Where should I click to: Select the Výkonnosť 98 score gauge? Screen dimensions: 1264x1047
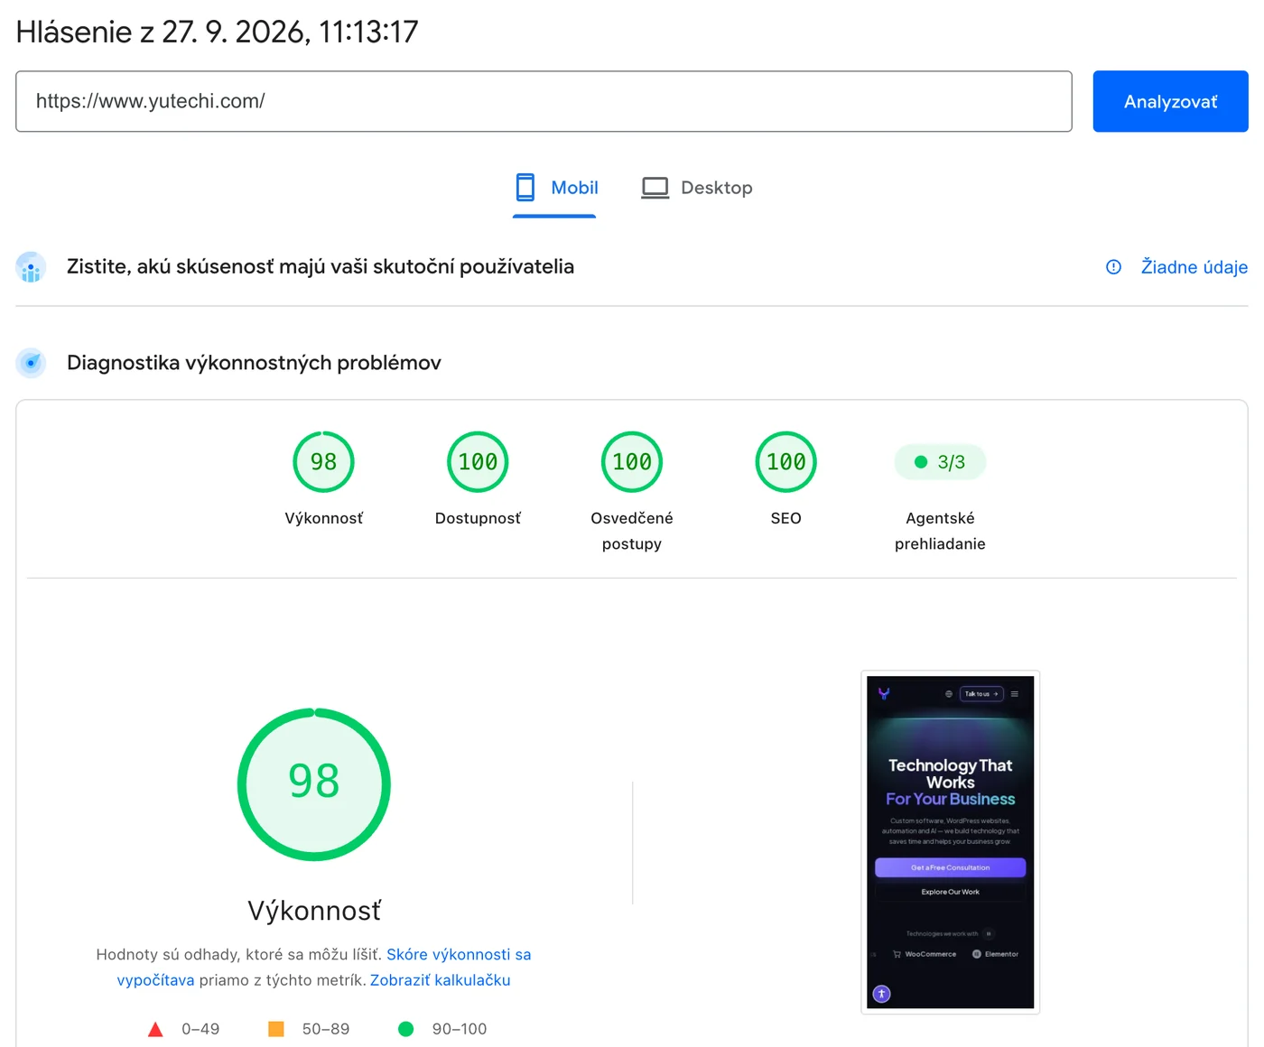pyautogui.click(x=323, y=462)
